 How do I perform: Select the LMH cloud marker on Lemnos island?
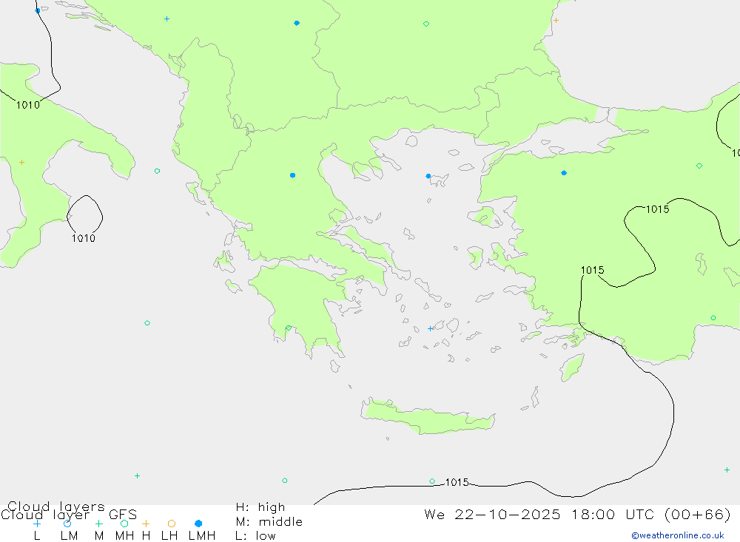pyautogui.click(x=428, y=176)
